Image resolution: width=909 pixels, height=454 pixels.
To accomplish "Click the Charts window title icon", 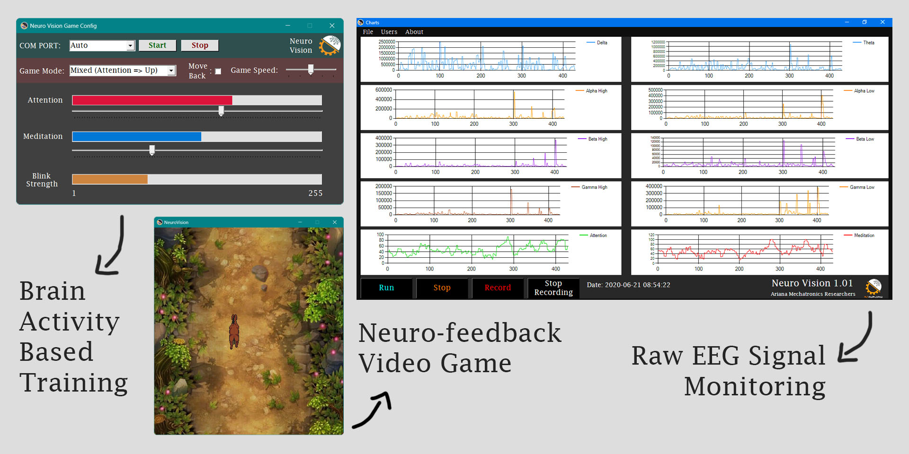I will pyautogui.click(x=361, y=22).
